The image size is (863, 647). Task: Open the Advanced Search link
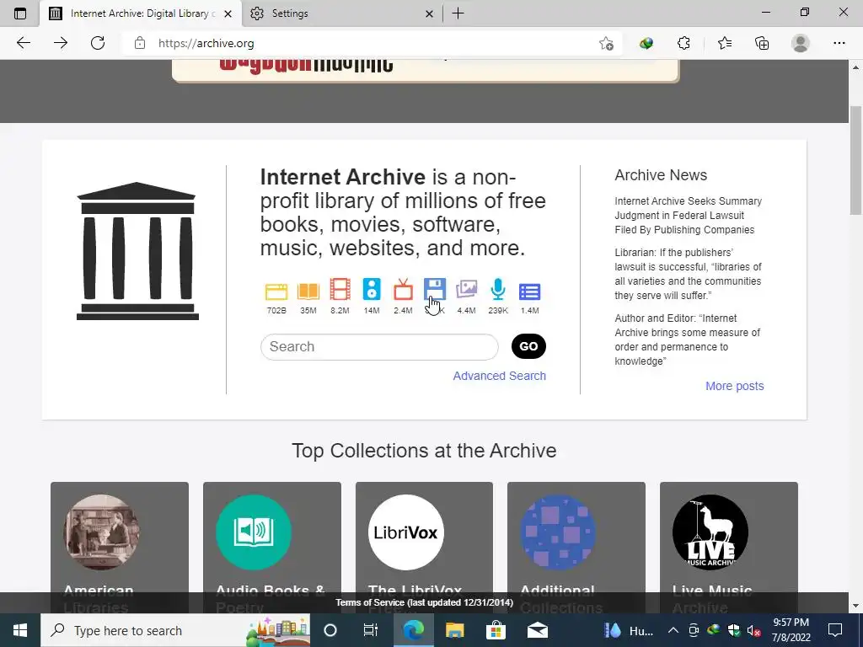(499, 376)
